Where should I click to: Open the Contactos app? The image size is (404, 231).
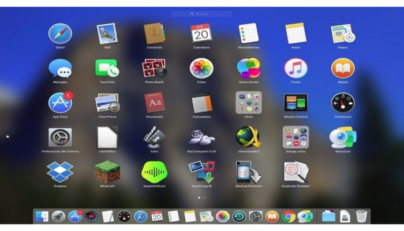tap(154, 33)
